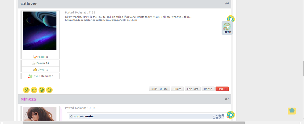Image resolution: width=304 pixels, height=124 pixels.
Task: Delete catlover's post
Action: point(208,89)
